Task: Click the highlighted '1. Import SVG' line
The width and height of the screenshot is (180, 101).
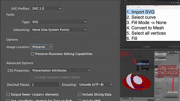Action: [141, 12]
